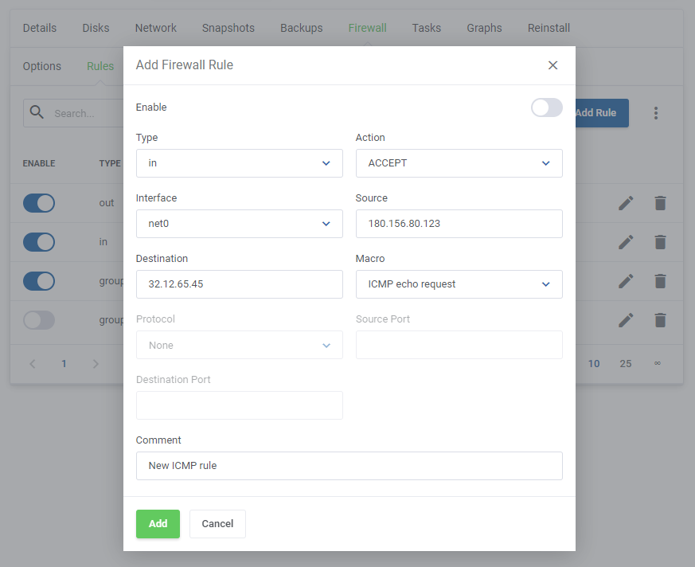Select page number 1 in pagination

coord(64,364)
